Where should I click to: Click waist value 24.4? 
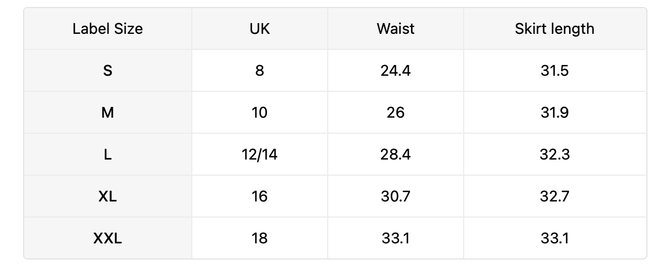click(395, 70)
